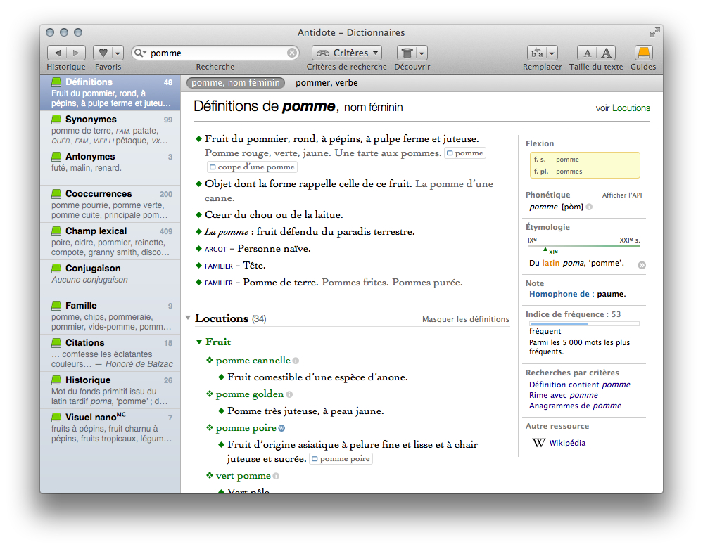Open the locution 'pomme poire'
Image resolution: width=703 pixels, height=549 pixels.
coord(246,428)
